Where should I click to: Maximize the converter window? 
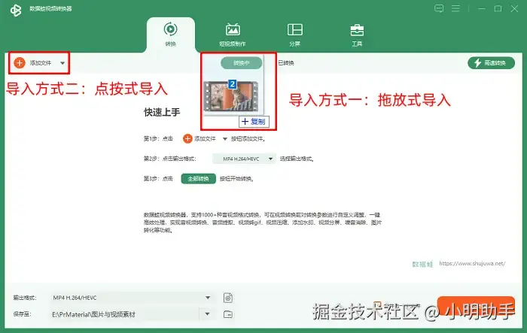point(498,8)
